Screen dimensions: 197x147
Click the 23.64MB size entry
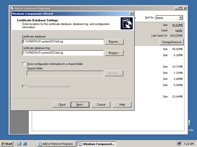(x=177, y=96)
